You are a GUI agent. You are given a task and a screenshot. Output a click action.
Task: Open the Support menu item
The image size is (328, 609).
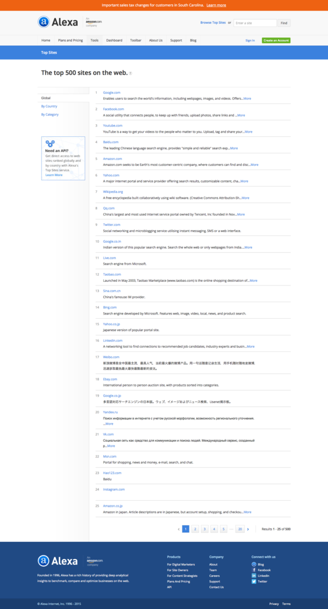click(x=176, y=40)
